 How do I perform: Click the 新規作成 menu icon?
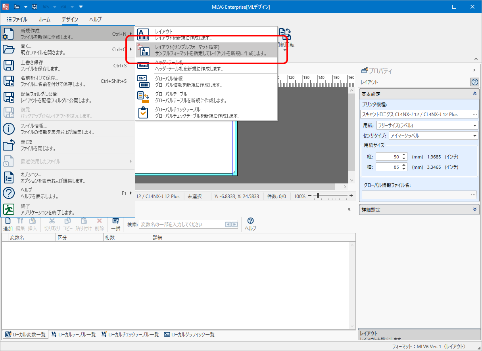point(9,34)
